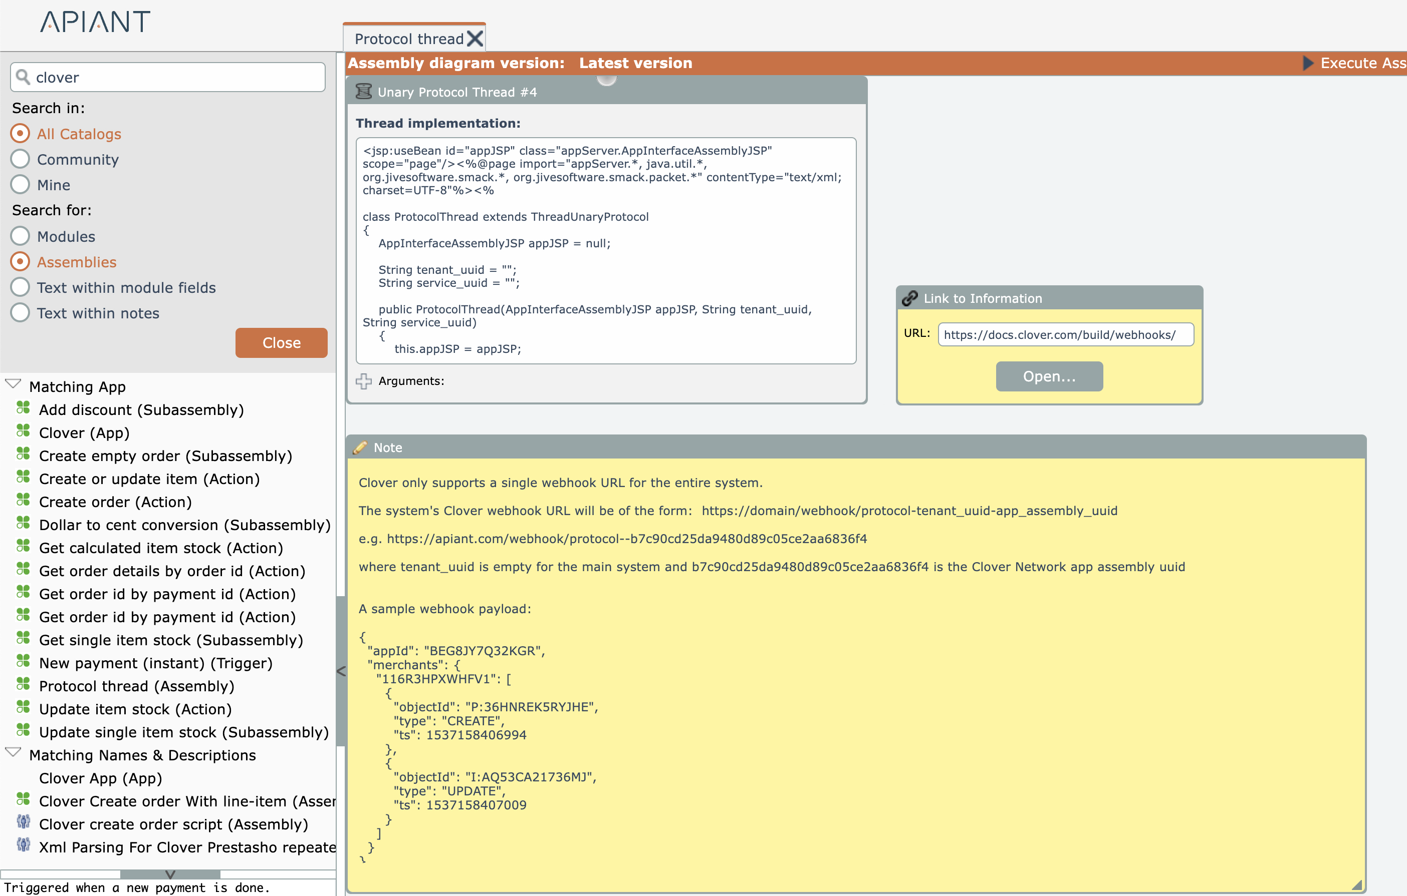Open Protocol thread (Assembly) in the results
The width and height of the screenshot is (1407, 896).
136,686
